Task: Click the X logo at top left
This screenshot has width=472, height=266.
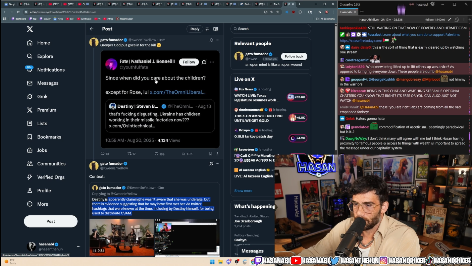Action: pyautogui.click(x=30, y=29)
